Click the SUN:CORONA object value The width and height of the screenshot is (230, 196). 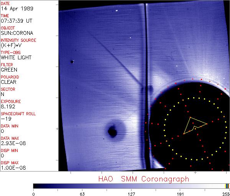coord(17,33)
